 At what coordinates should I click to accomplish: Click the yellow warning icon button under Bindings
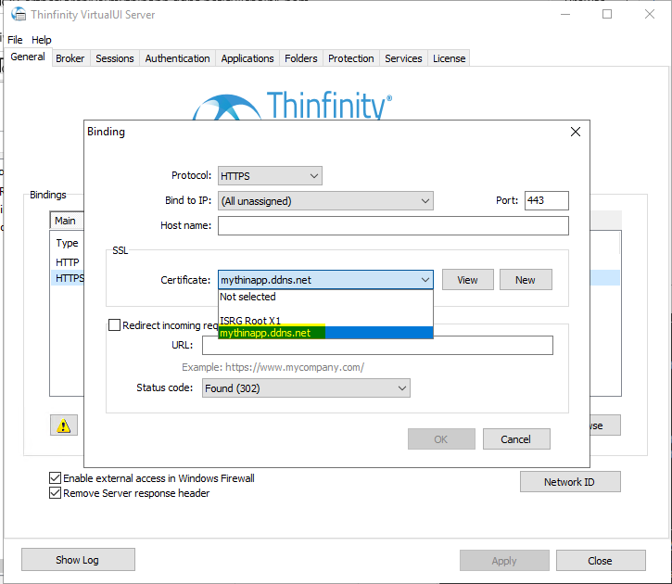point(64,425)
